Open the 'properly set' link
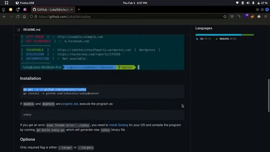The height and width of the screenshot is (152, 270). point(69,104)
